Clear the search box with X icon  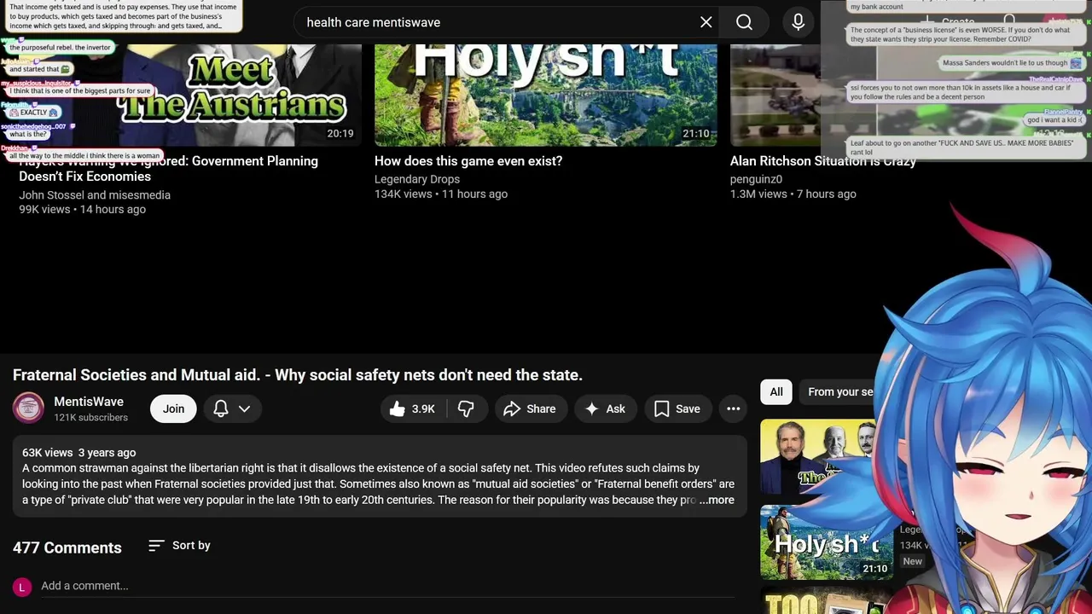point(706,22)
